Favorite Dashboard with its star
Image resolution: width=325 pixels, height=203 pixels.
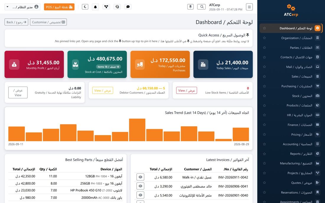pyautogui.click(x=264, y=28)
